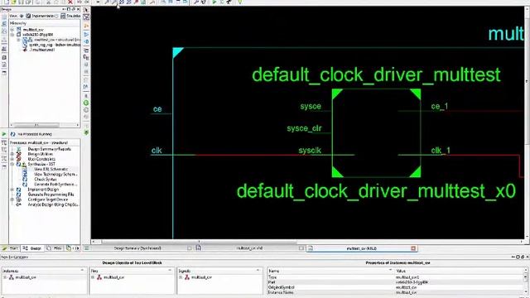This screenshot has height=298, width=530.
Task: Expand multtest_cw in the Instances list
Action: tap(5, 277)
